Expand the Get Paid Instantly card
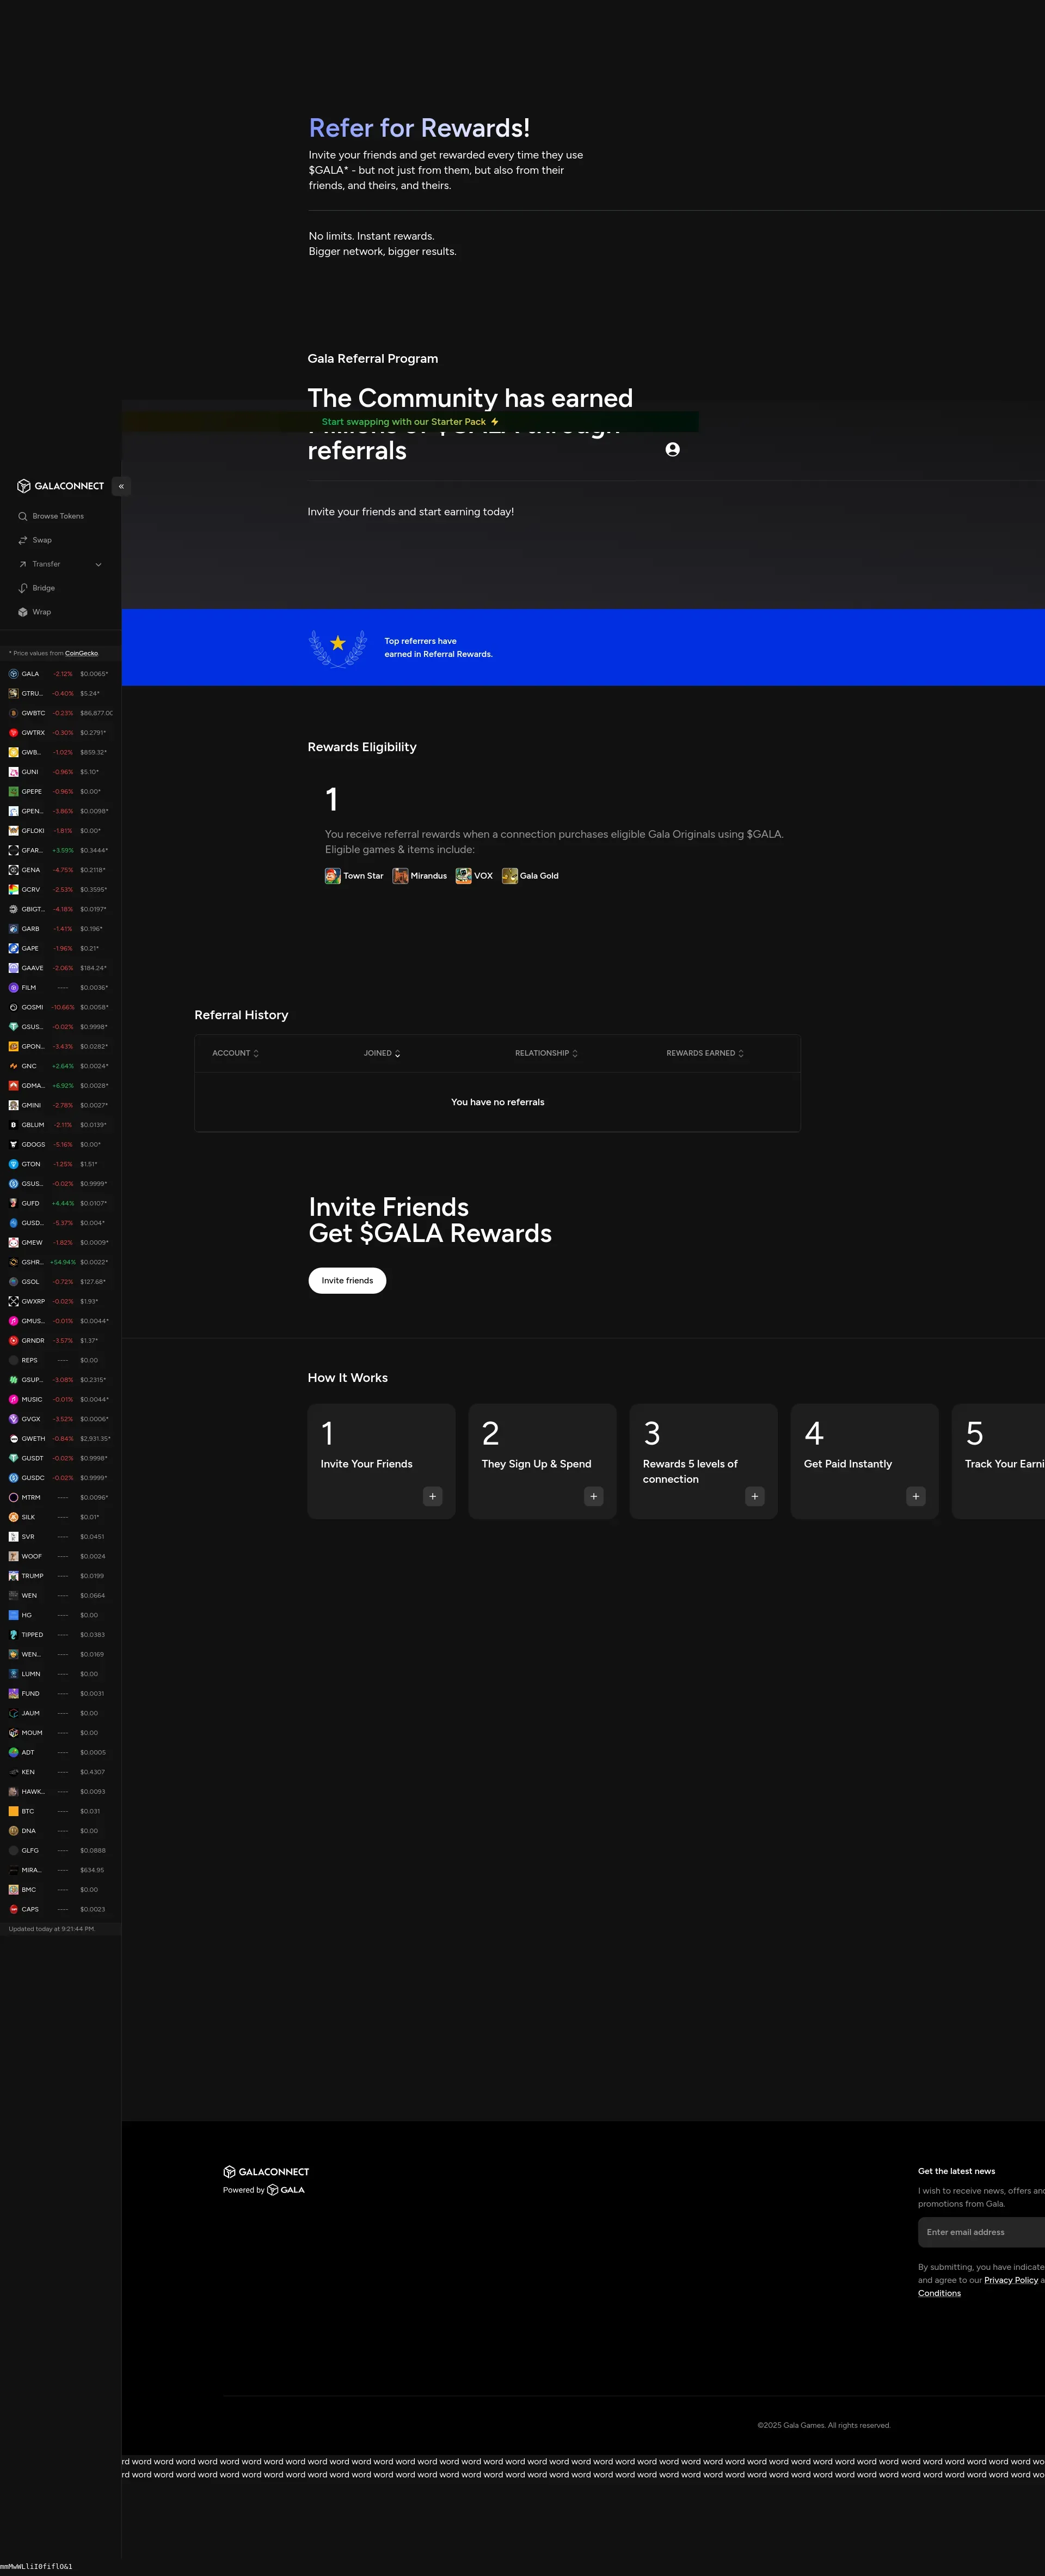The width and height of the screenshot is (1045, 2576). (915, 1496)
